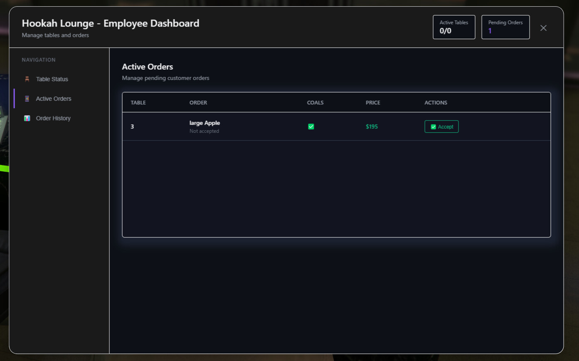
Task: Click the PRICE column header
Action: coord(373,103)
